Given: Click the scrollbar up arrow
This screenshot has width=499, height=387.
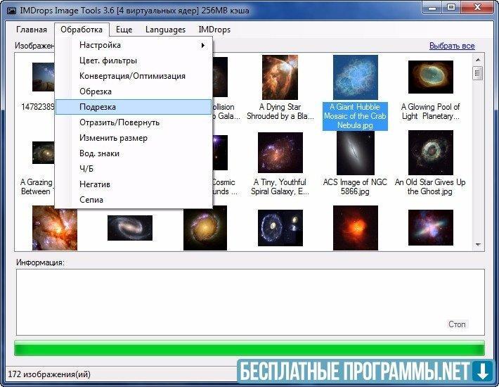Looking at the screenshot, I should pos(478,60).
